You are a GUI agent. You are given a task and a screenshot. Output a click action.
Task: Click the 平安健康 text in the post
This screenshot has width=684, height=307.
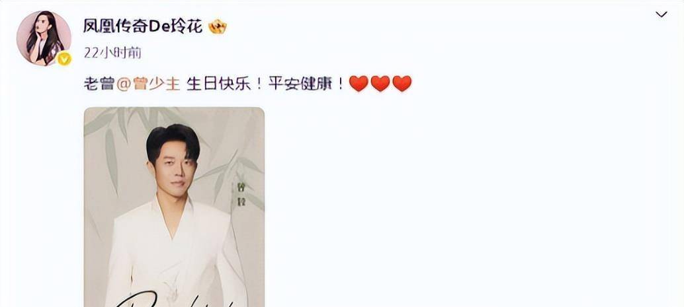coord(300,83)
